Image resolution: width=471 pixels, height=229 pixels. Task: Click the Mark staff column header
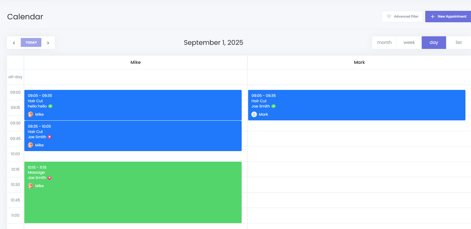click(x=359, y=62)
